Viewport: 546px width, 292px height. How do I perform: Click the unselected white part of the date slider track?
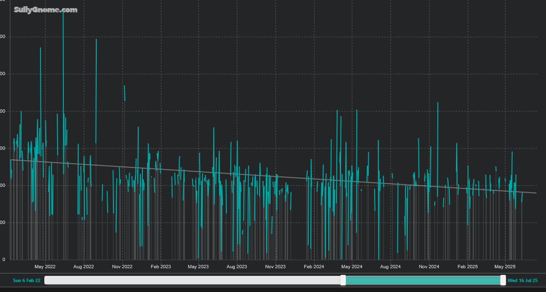pyautogui.click(x=192, y=280)
